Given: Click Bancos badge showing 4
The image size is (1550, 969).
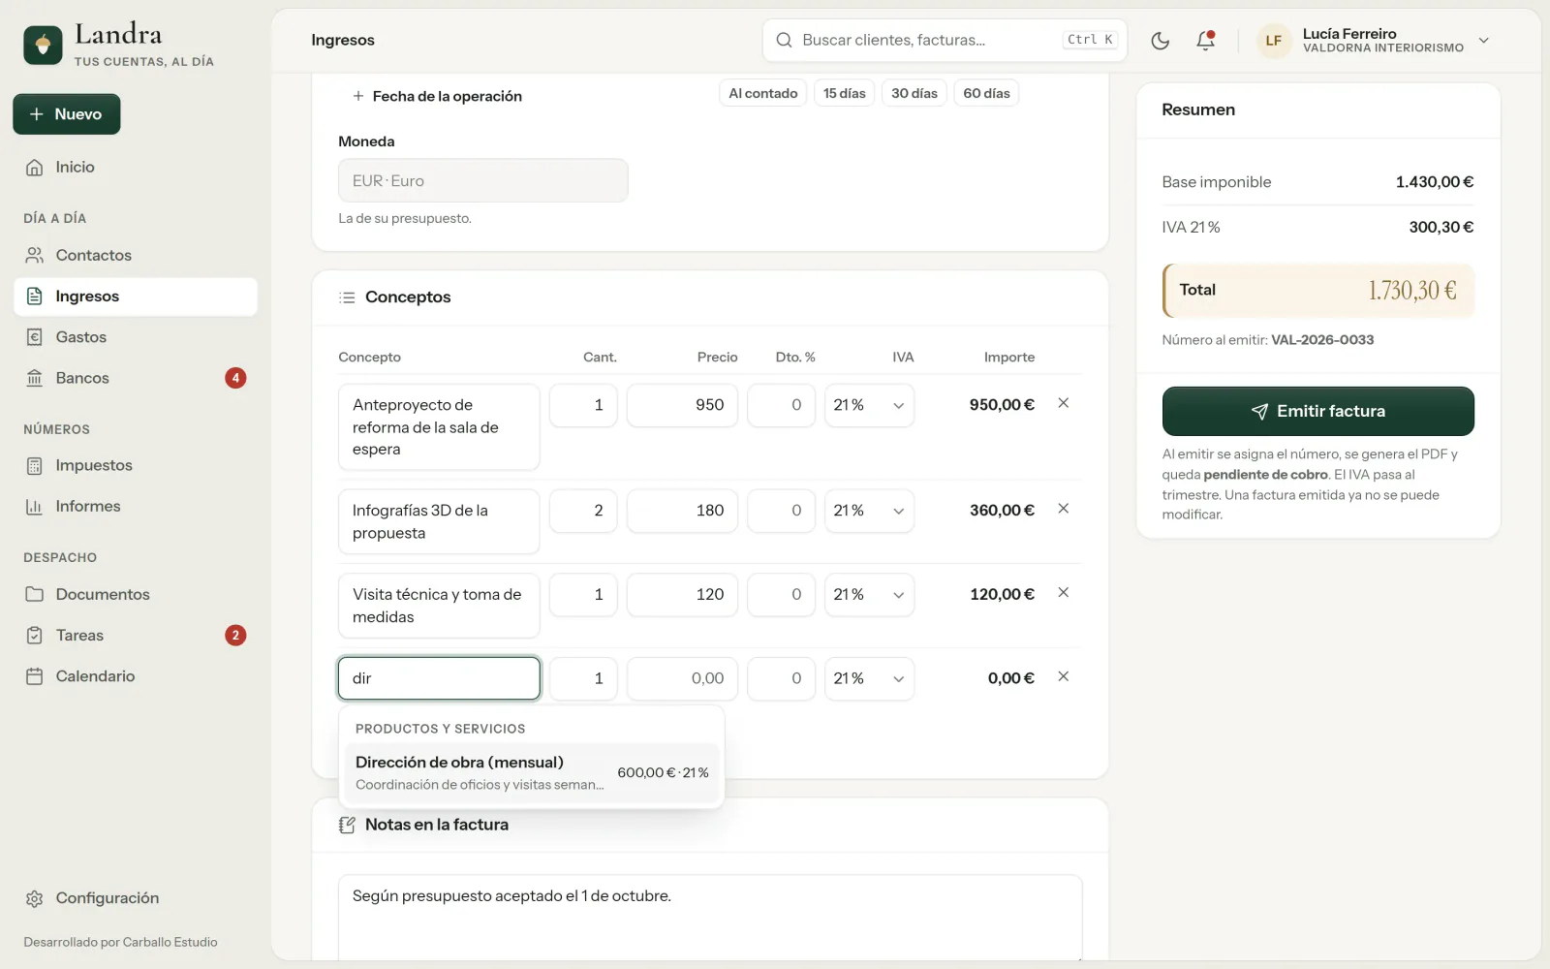Looking at the screenshot, I should pos(235,378).
